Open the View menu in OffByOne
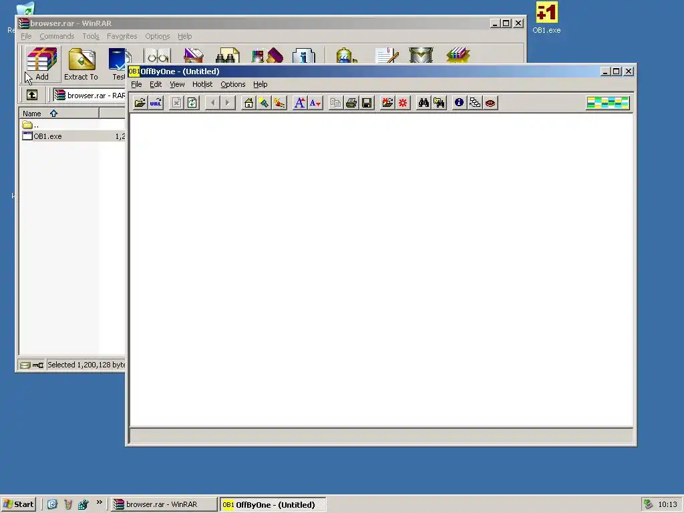Image resolution: width=684 pixels, height=513 pixels. tap(177, 84)
